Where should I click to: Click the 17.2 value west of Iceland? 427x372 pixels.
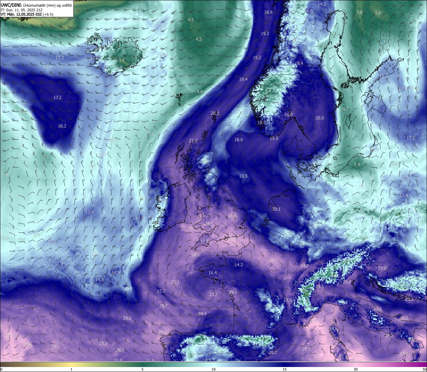point(57,98)
